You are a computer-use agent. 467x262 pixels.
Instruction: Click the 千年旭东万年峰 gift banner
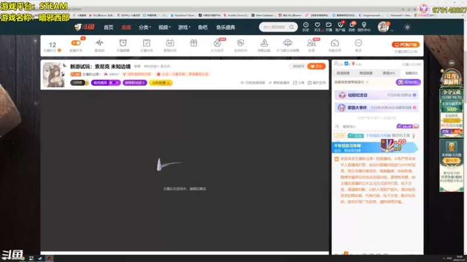click(x=375, y=147)
